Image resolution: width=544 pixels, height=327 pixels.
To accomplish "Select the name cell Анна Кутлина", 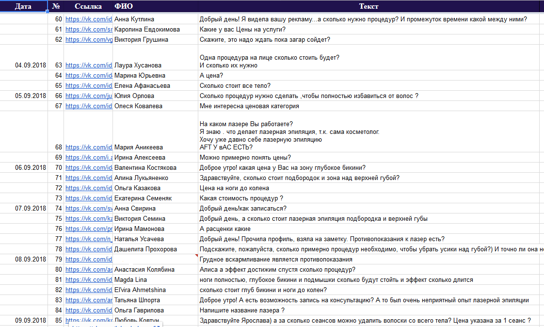I will (x=155, y=19).
